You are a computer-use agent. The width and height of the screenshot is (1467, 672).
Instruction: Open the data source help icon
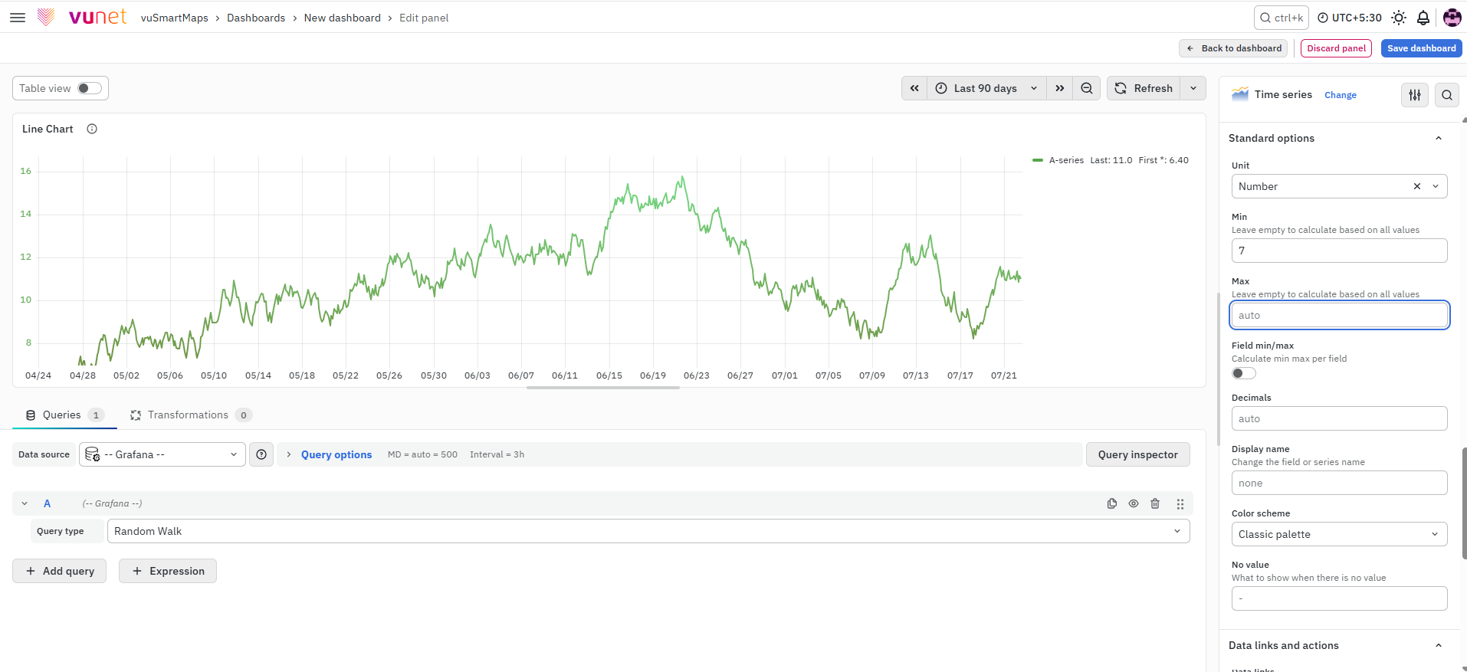point(261,454)
